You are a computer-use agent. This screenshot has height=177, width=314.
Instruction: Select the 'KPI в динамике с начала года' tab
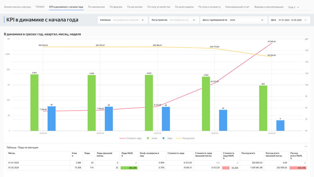click(66, 7)
